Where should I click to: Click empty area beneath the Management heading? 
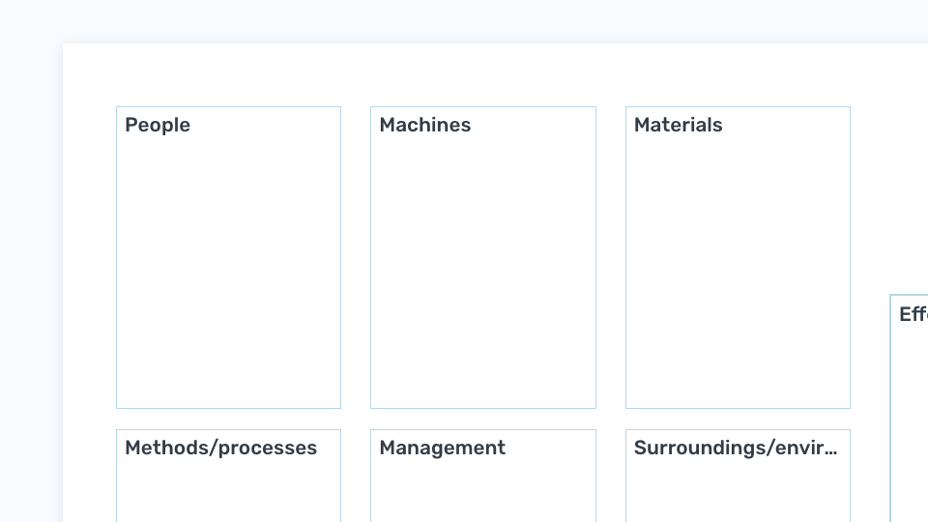coord(483,493)
